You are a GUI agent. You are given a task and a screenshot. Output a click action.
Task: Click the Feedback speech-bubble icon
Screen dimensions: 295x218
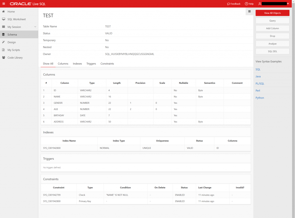point(228,4)
